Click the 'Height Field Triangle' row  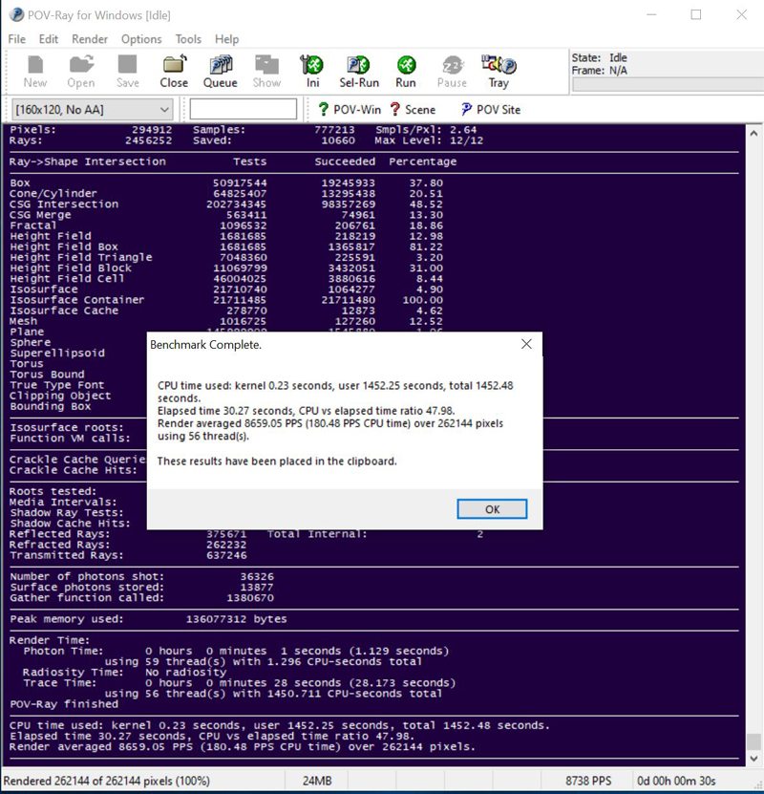click(x=226, y=257)
